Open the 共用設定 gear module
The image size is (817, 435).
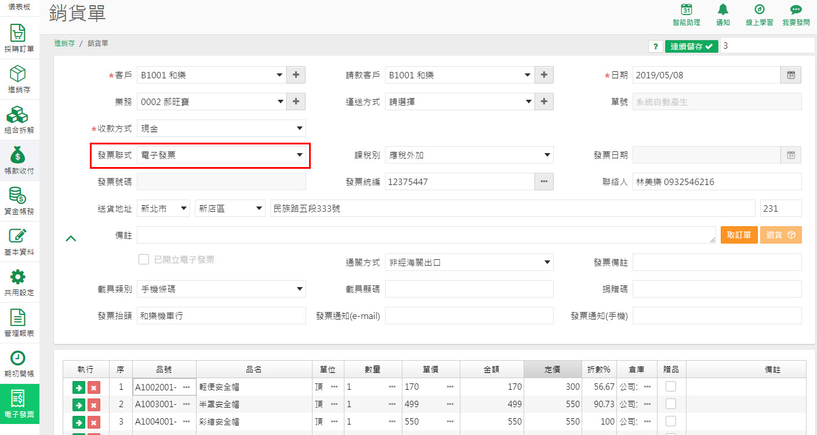coord(19,282)
